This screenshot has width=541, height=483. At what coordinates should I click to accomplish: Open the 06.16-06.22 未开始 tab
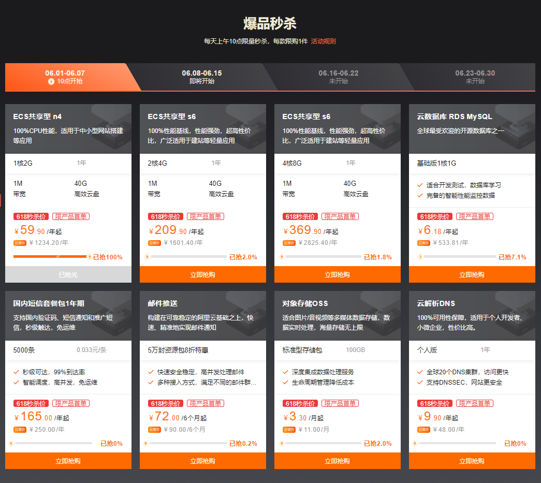(339, 77)
